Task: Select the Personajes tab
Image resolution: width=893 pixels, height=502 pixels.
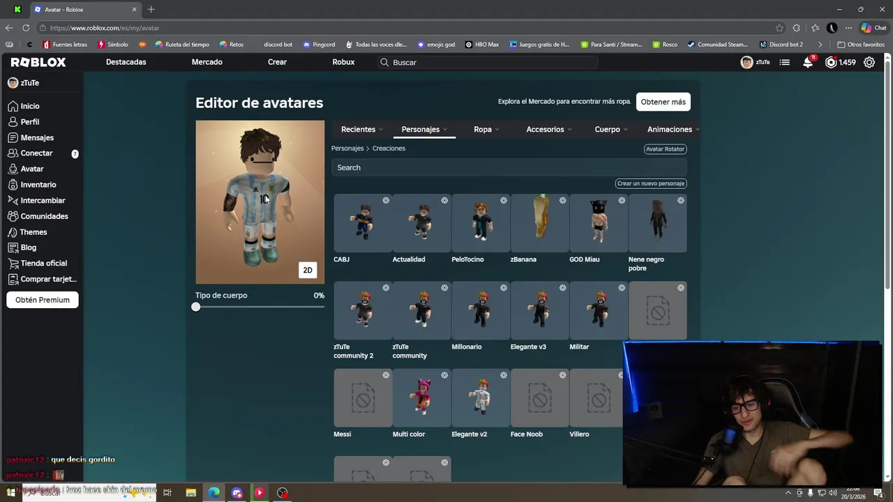Action: tap(425, 130)
